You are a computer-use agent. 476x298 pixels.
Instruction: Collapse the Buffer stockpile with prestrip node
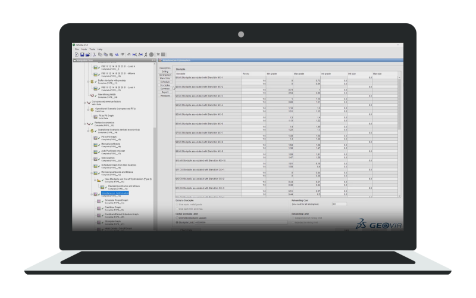tap(88, 82)
